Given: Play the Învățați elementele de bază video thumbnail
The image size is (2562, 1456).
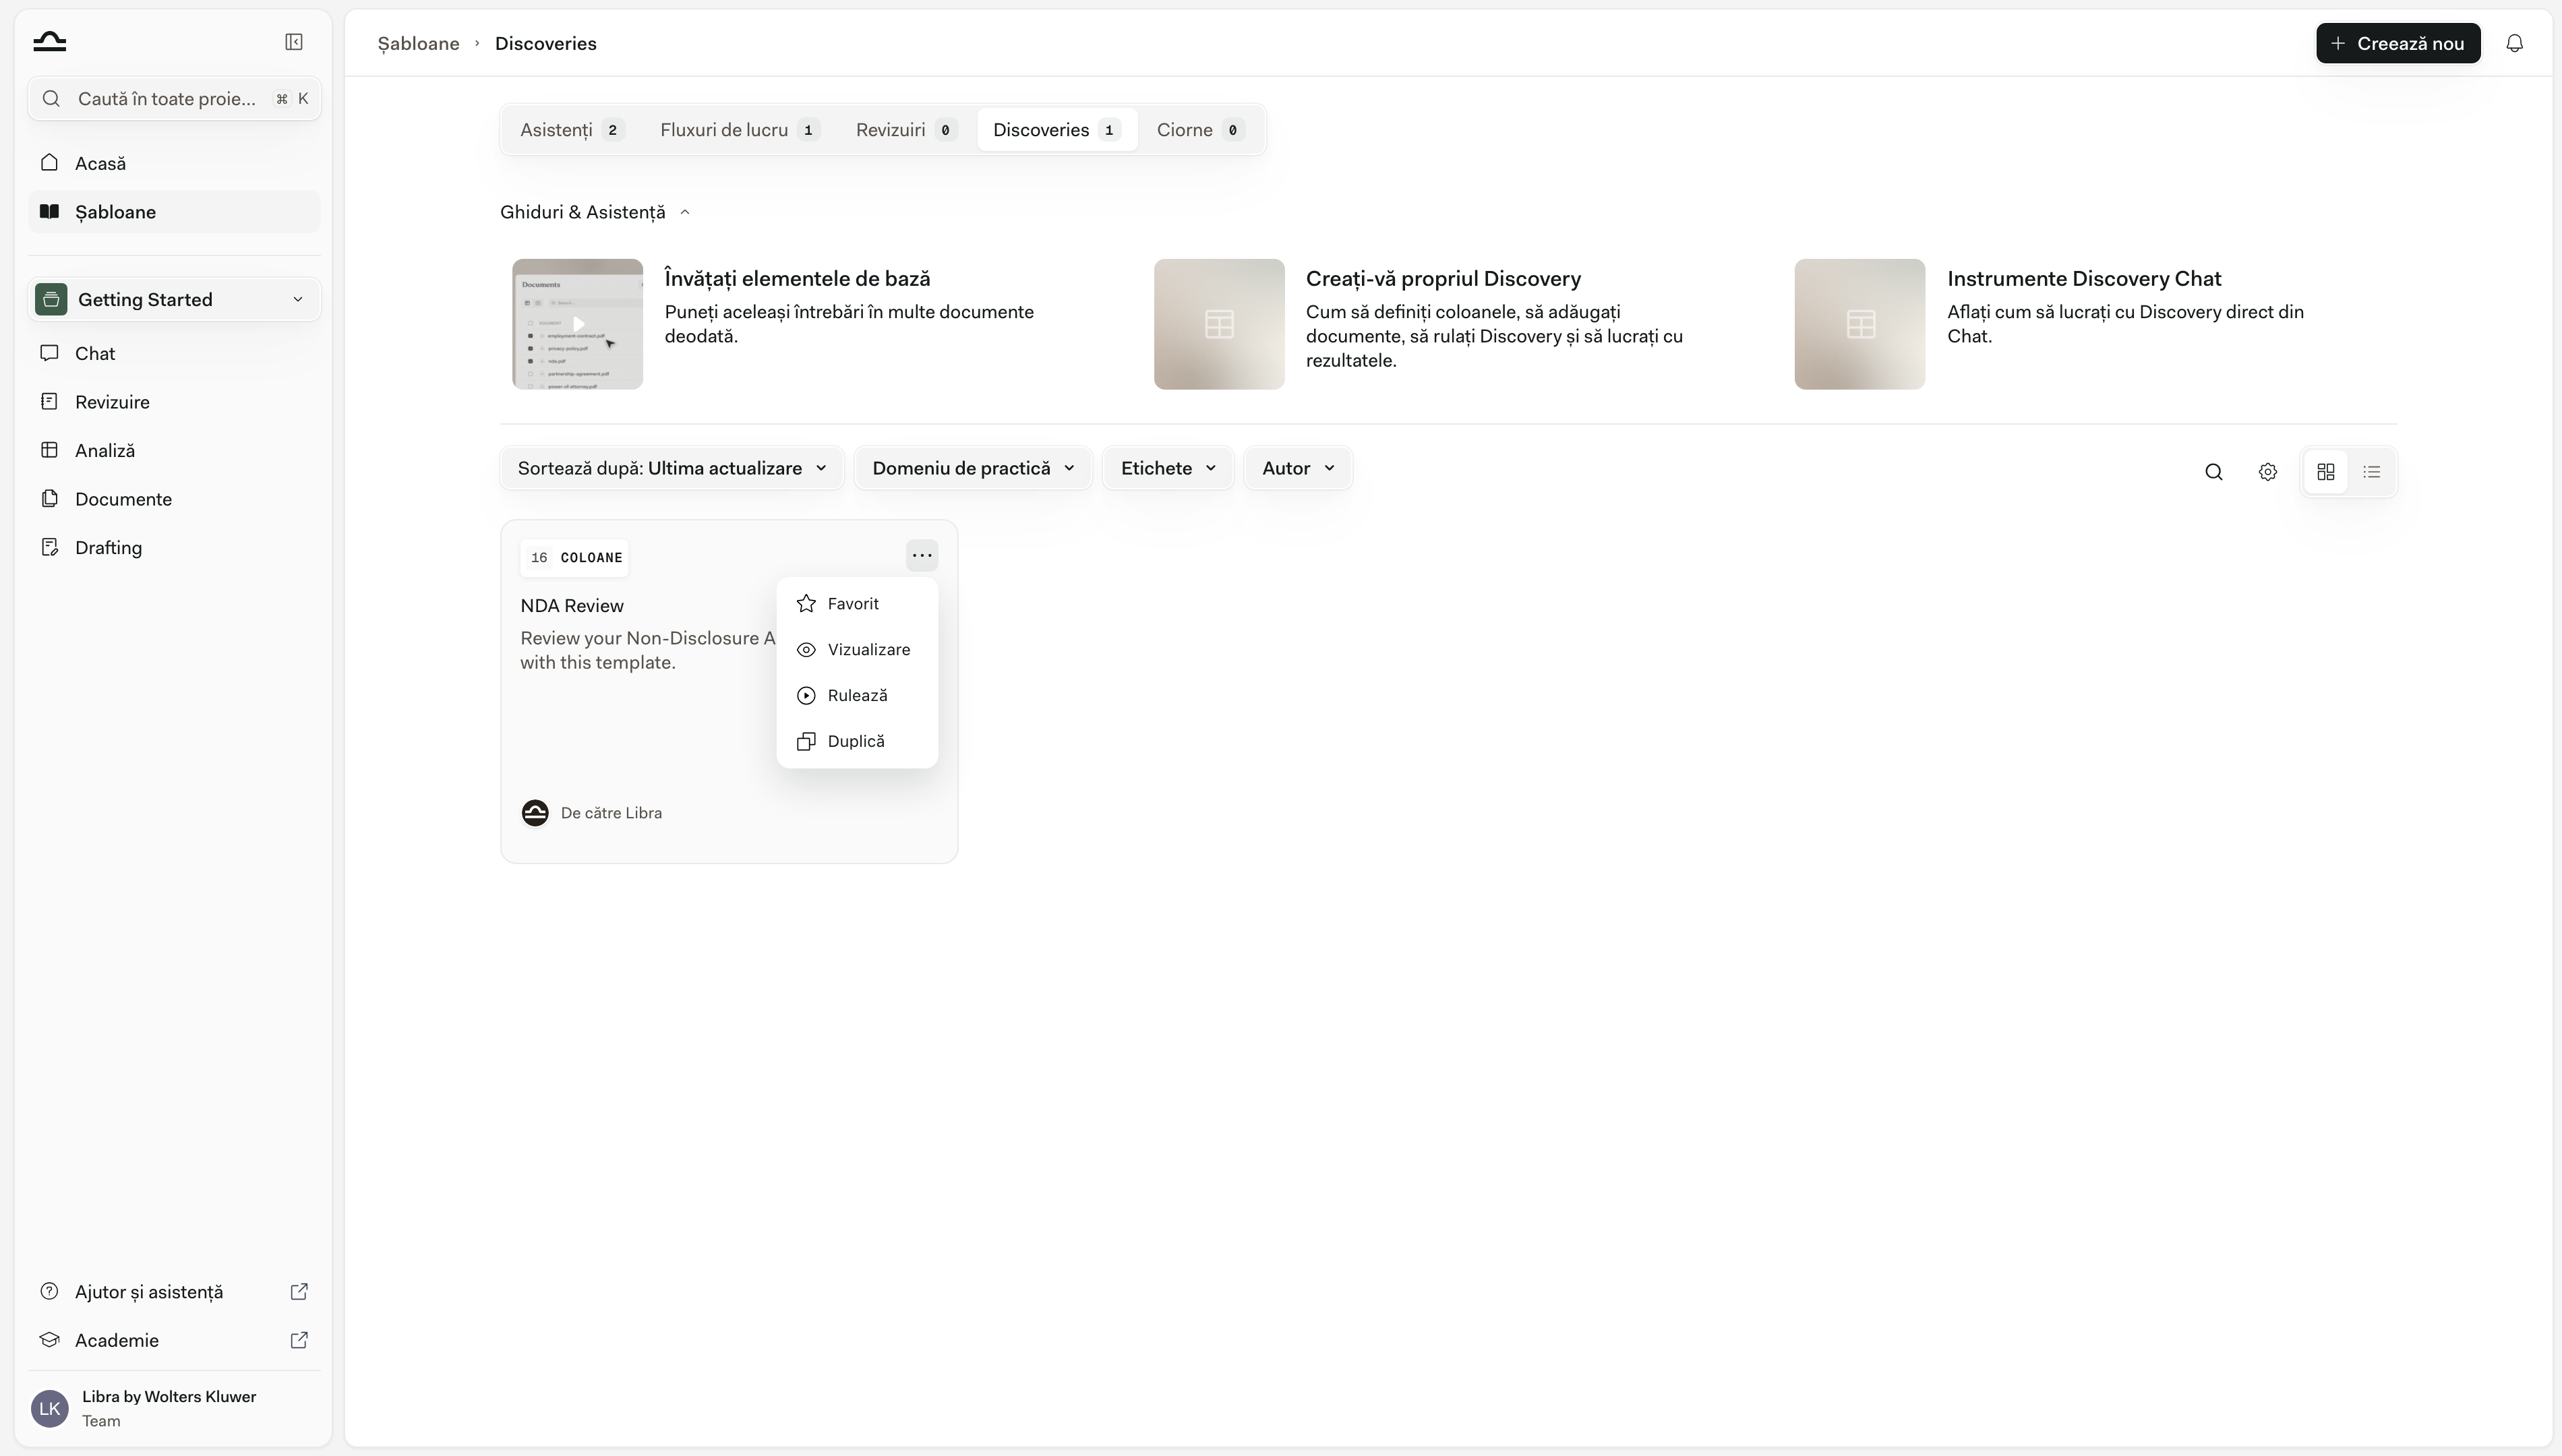Looking at the screenshot, I should coord(577,324).
